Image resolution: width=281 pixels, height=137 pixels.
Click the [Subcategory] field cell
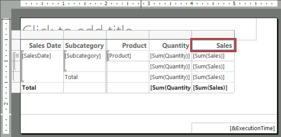pos(85,56)
